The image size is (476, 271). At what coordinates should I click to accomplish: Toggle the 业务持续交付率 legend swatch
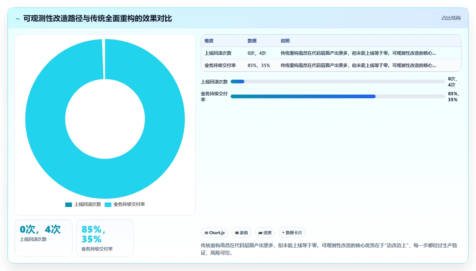[x=108, y=204]
